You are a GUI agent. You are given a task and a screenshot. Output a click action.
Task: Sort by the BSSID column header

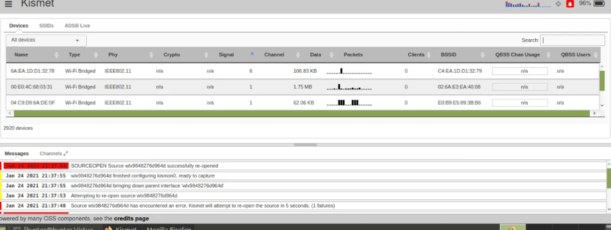(449, 55)
